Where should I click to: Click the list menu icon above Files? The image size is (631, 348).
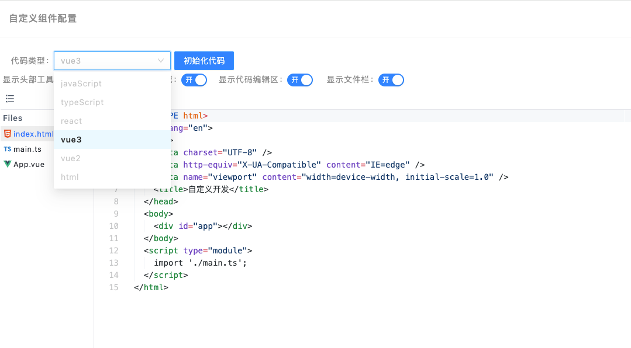[10, 99]
